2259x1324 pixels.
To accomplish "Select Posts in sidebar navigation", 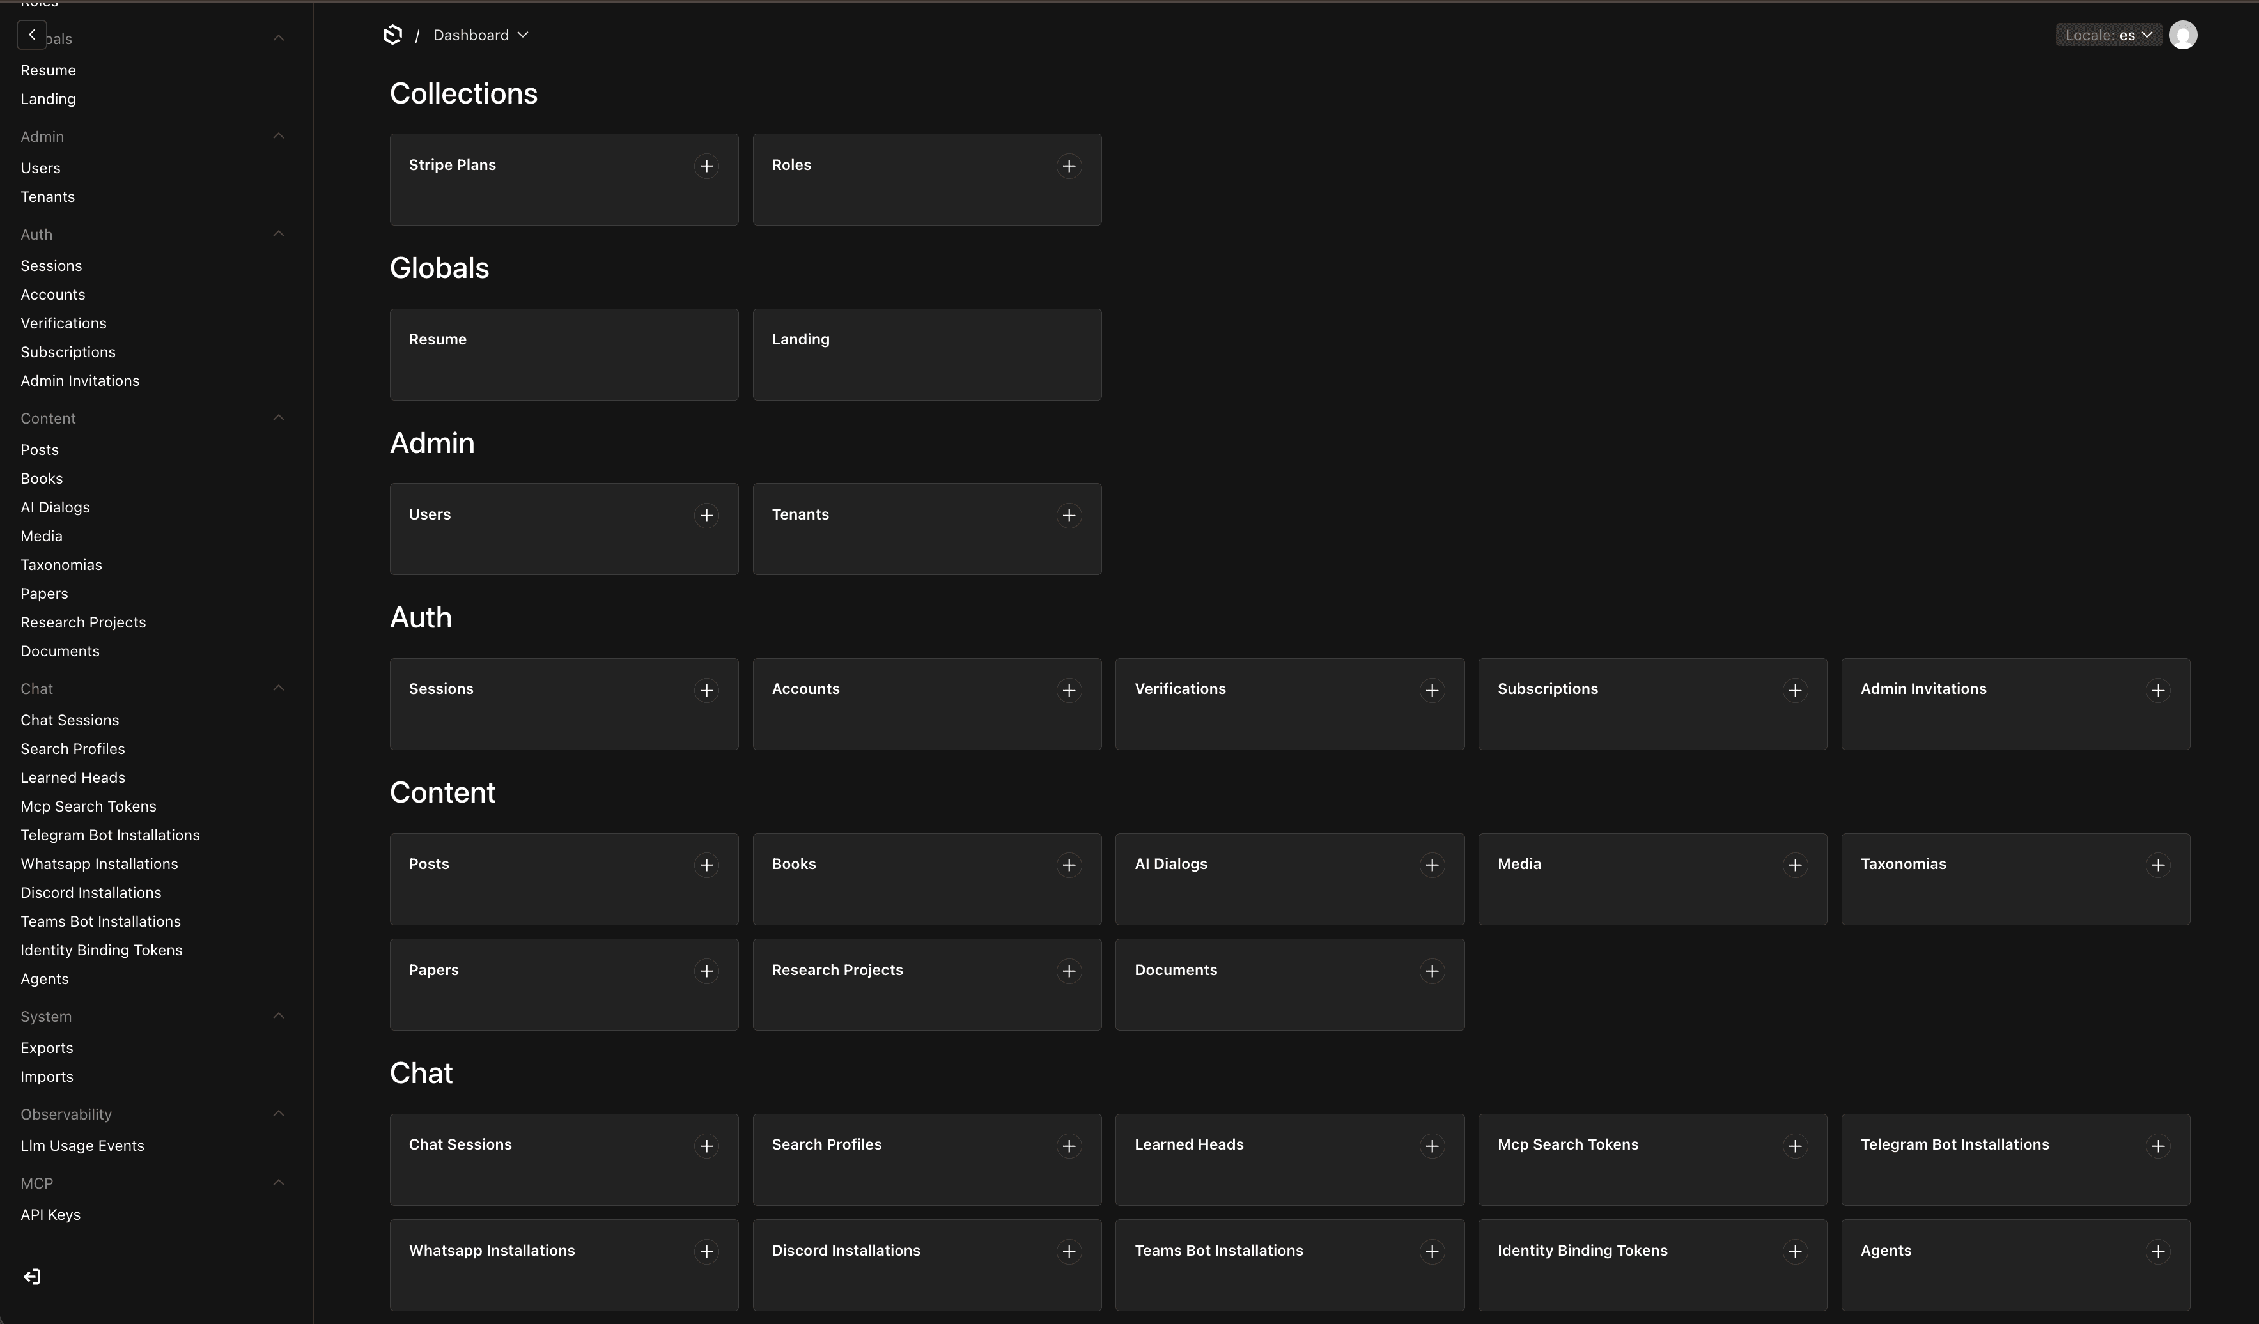I will [40, 450].
